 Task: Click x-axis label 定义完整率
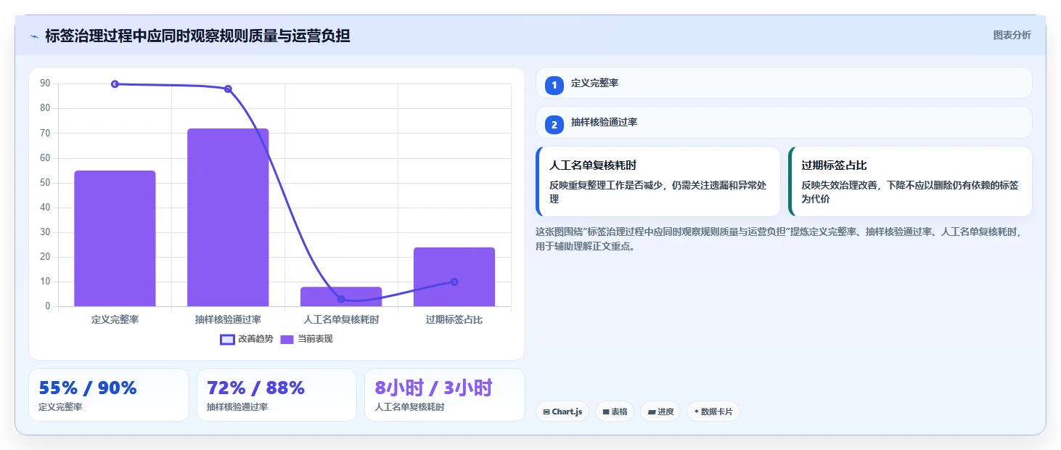pos(115,319)
